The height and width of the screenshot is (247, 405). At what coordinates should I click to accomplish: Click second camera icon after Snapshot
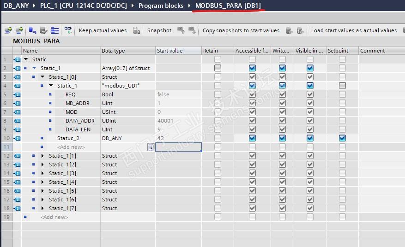(x=192, y=30)
